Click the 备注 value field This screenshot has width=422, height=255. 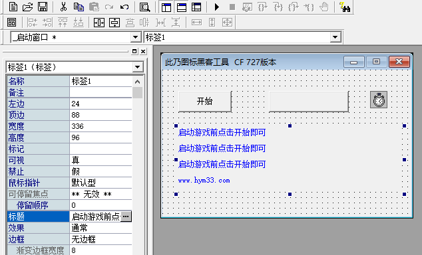point(101,92)
